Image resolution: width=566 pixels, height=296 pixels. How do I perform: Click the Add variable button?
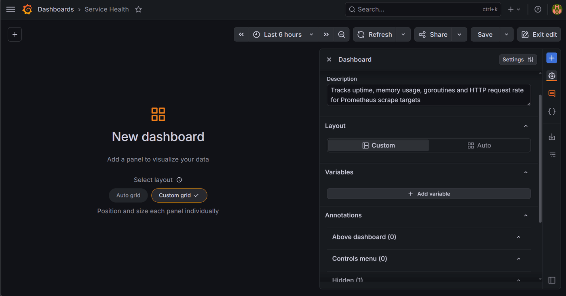[429, 194]
